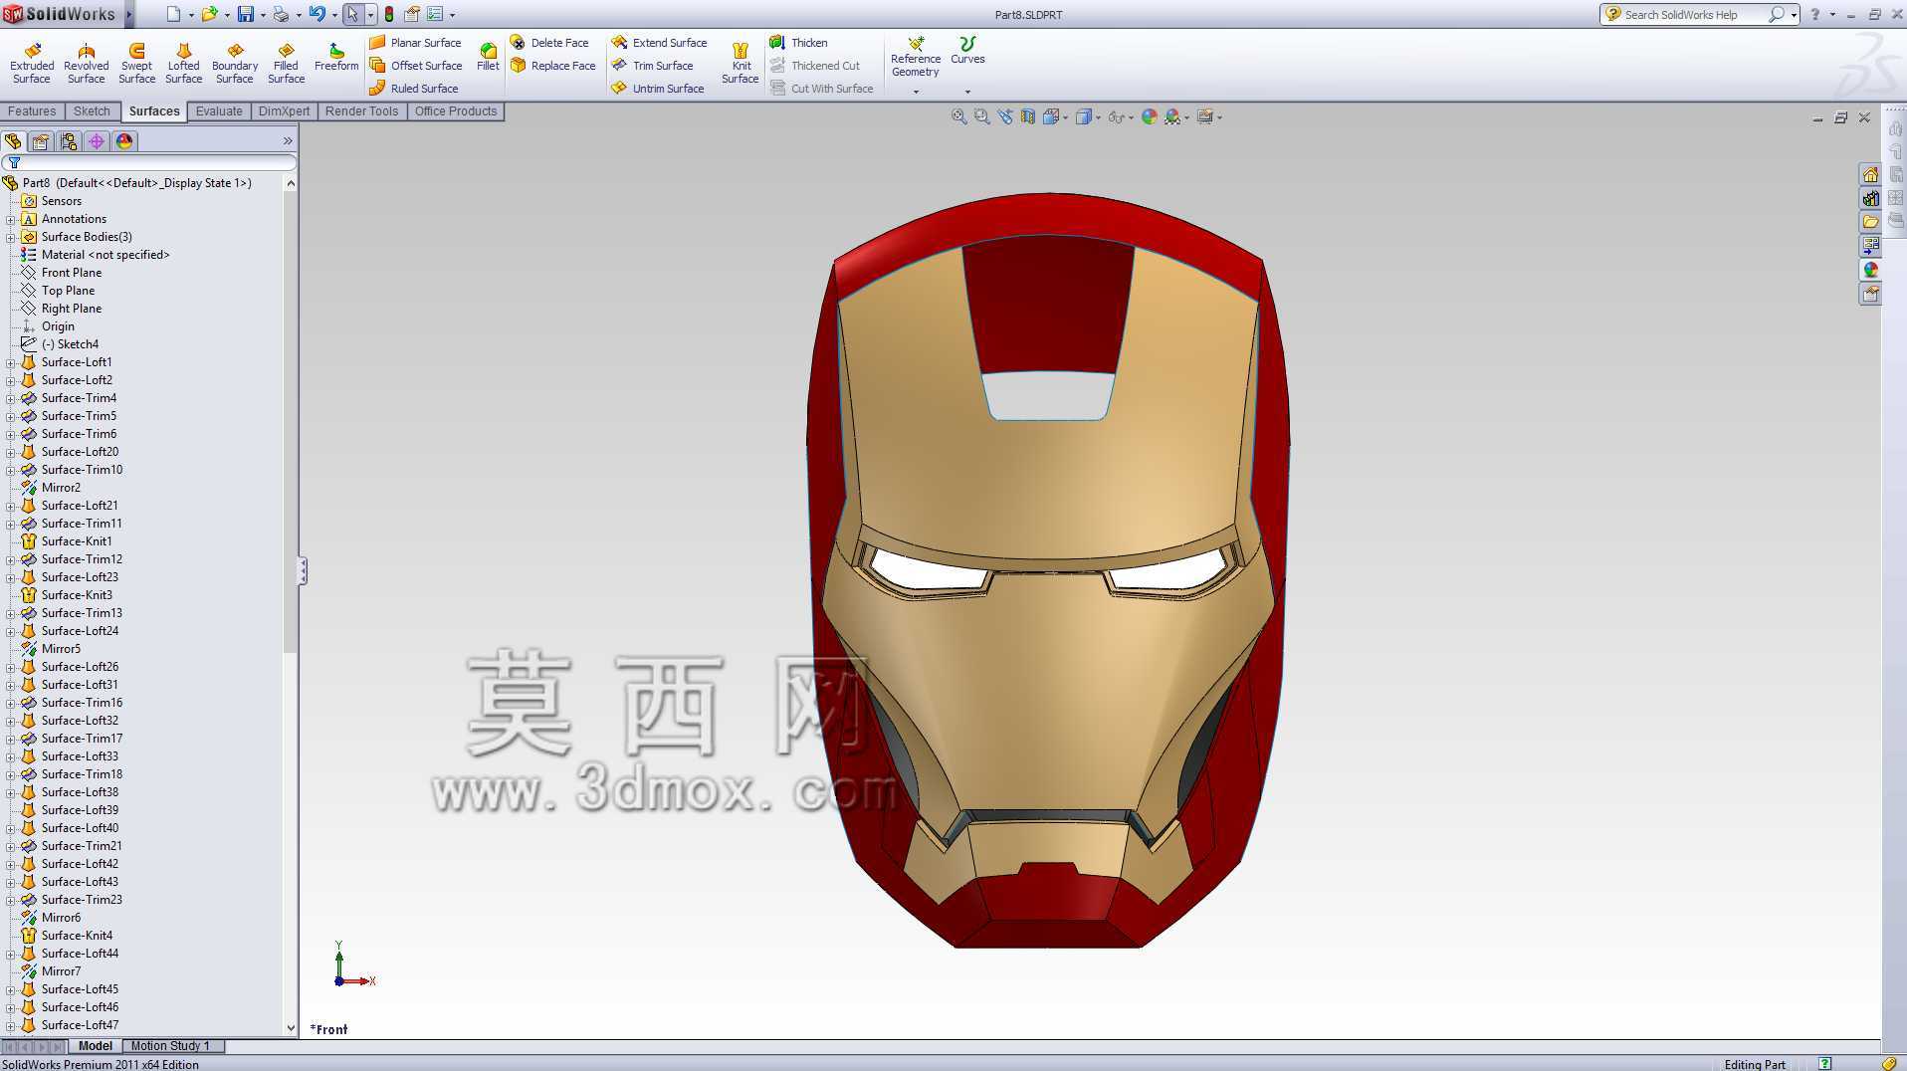The image size is (1907, 1071).
Task: Click the Planar Surface command
Action: (415, 43)
